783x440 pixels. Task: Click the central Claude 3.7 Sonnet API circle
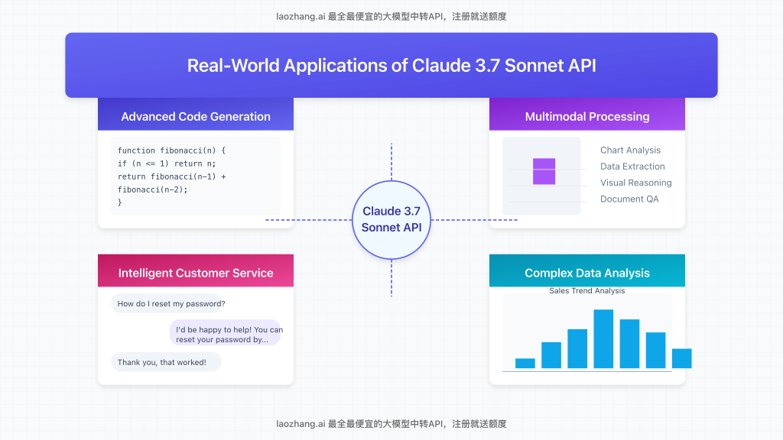click(x=391, y=219)
